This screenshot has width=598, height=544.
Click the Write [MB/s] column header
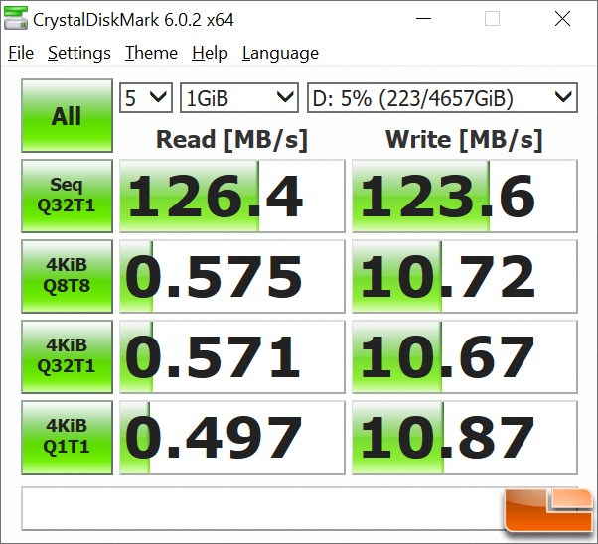pos(464,140)
